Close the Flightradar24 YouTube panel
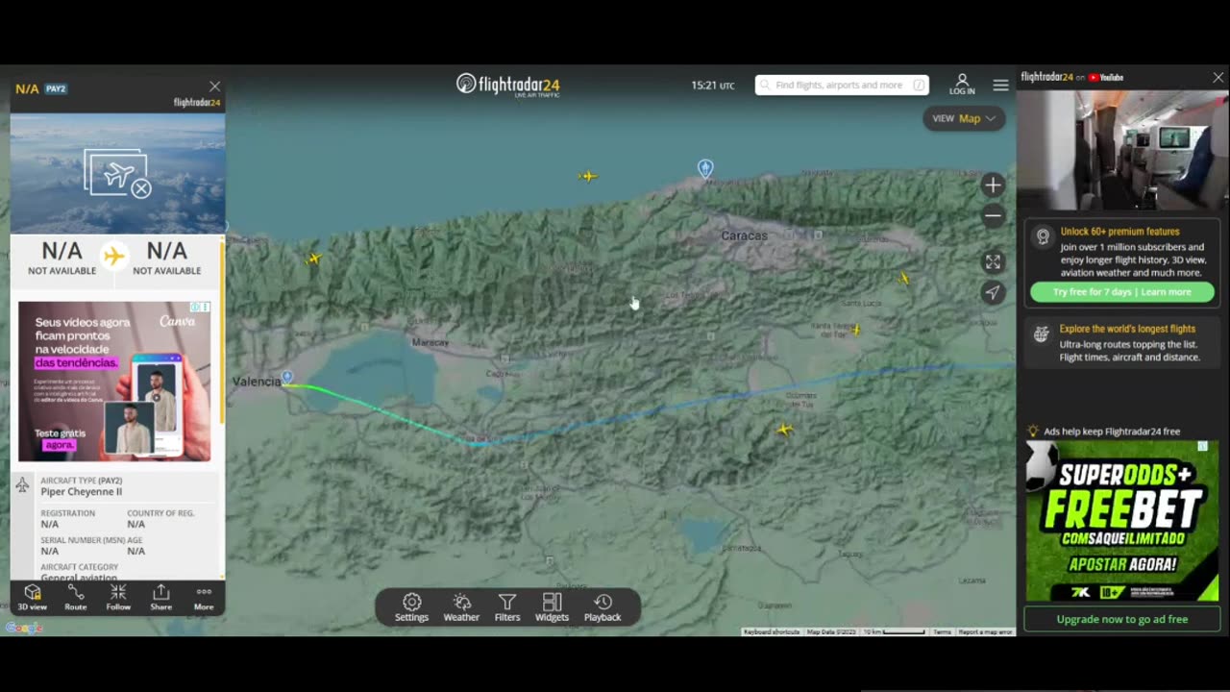1230x692 pixels. [x=1218, y=77]
